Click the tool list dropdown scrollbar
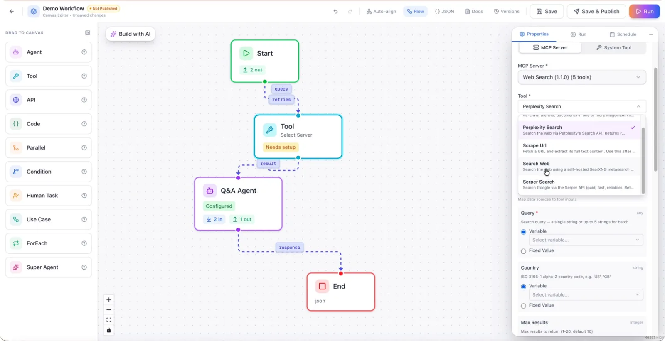 [643, 160]
